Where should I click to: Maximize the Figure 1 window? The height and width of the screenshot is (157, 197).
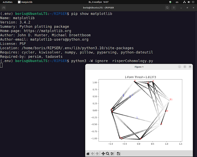(x=185, y=67)
